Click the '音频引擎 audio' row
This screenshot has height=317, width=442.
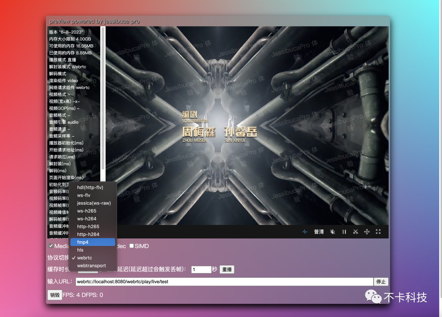click(64, 122)
